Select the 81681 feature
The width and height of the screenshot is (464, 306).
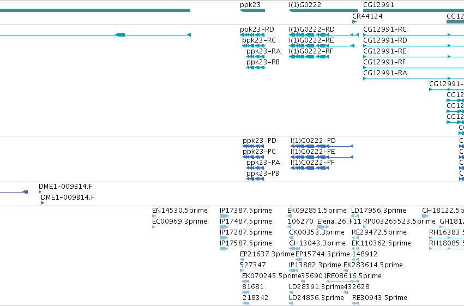click(252, 287)
